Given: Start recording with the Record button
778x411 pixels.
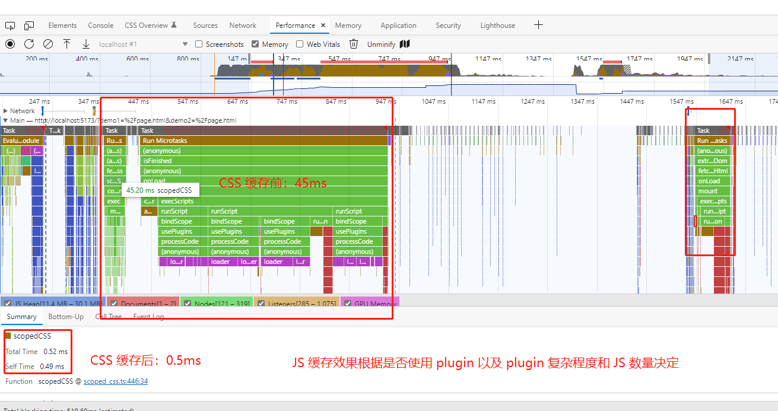Looking at the screenshot, I should tap(10, 44).
